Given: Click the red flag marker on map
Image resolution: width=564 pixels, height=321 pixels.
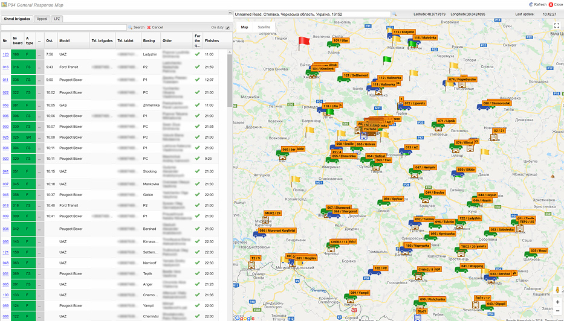Looking at the screenshot, I should 303,42.
